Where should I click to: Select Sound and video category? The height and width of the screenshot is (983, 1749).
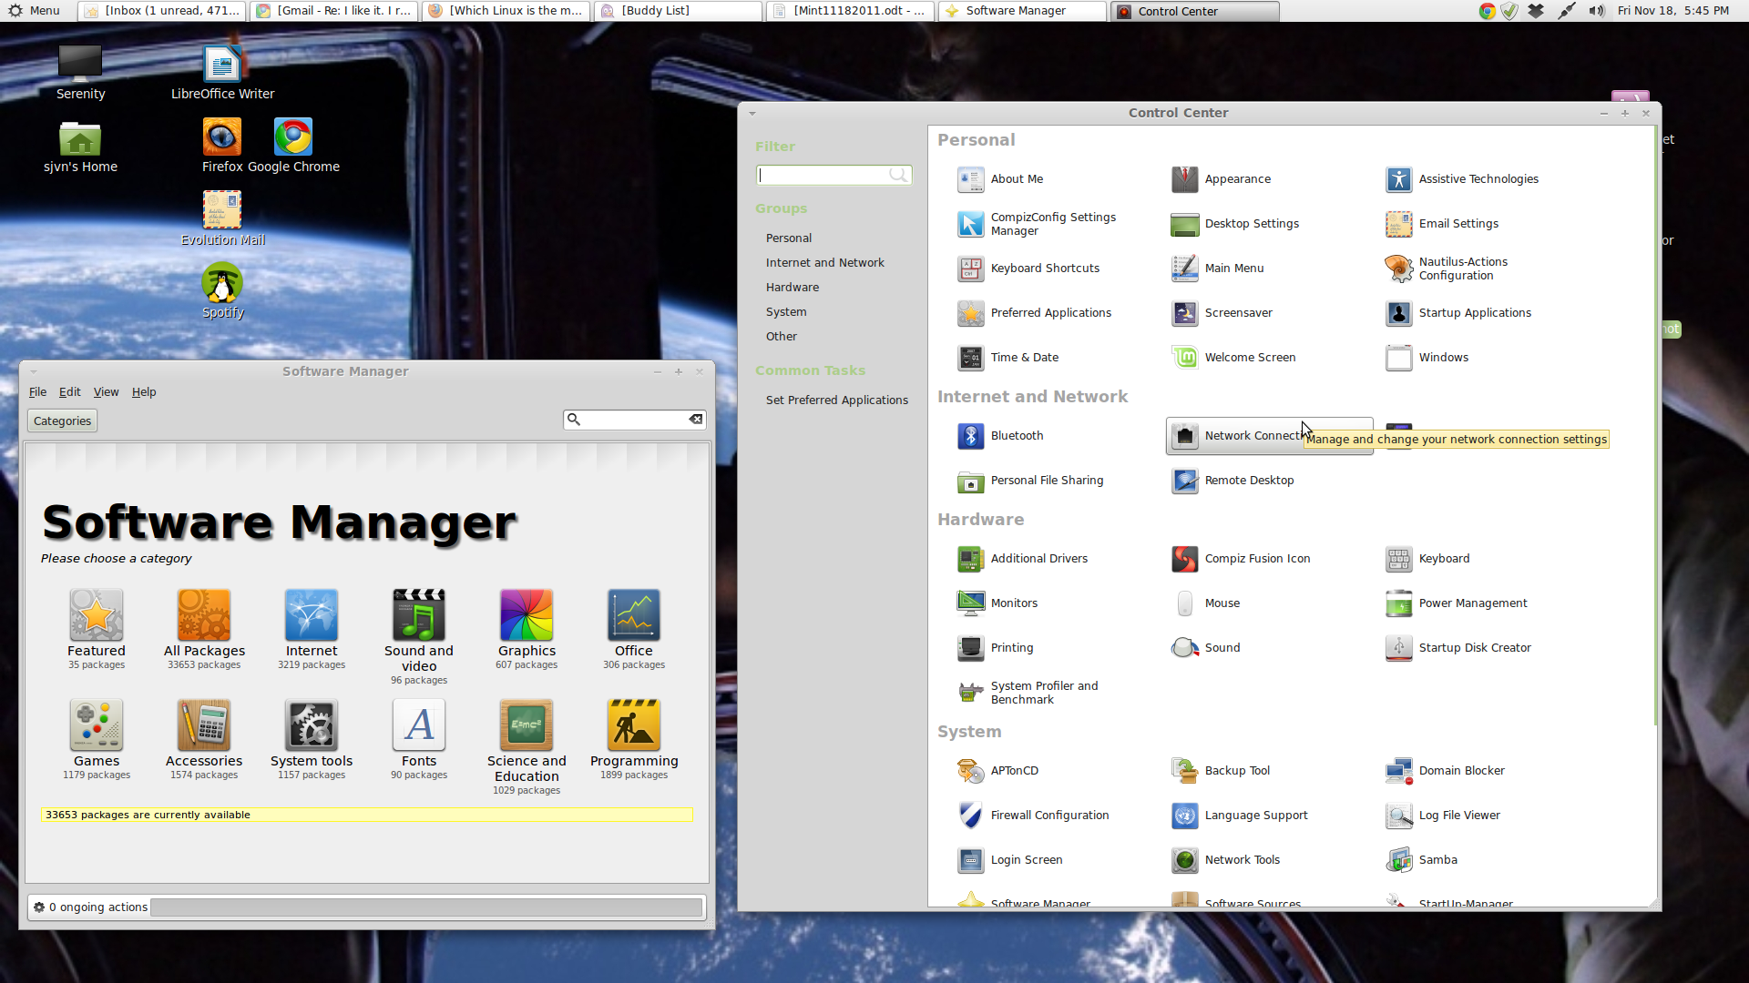419,637
